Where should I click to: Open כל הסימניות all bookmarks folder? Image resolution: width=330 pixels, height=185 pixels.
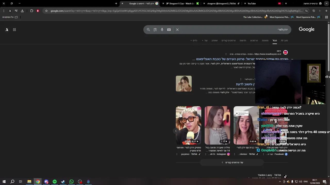[x=10, y=17]
